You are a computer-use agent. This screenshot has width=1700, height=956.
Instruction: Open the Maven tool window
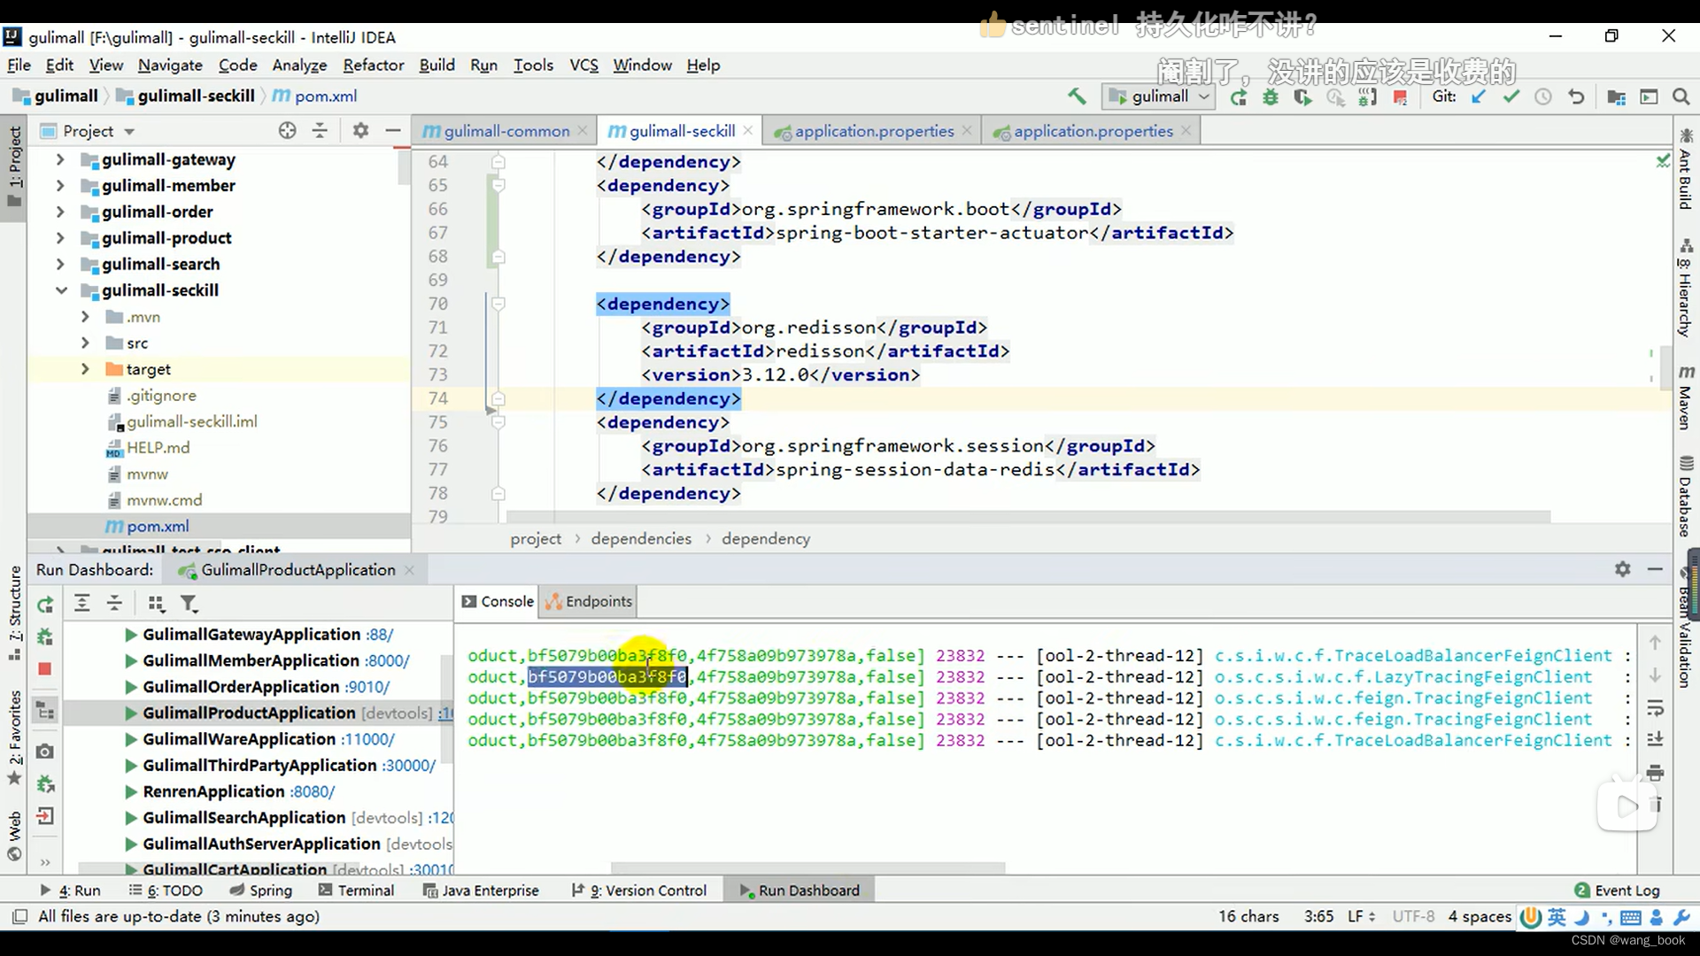[x=1686, y=397]
